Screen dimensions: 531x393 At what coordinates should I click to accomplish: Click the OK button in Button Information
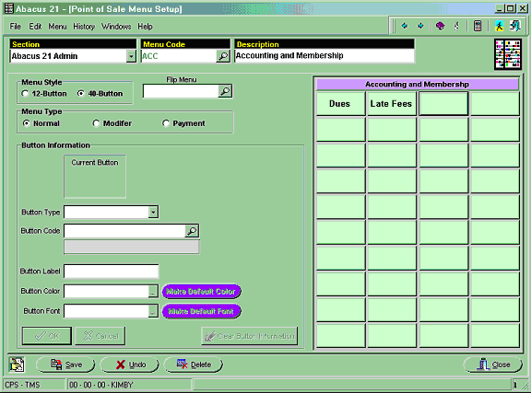[x=47, y=336]
